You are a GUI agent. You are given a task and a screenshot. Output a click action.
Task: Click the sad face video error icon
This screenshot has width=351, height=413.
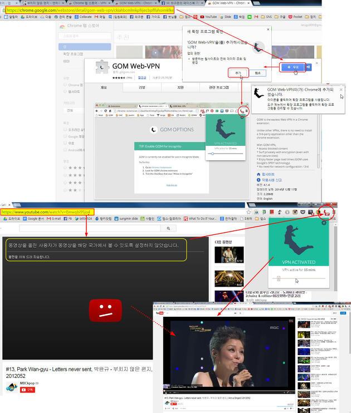pyautogui.click(x=105, y=310)
